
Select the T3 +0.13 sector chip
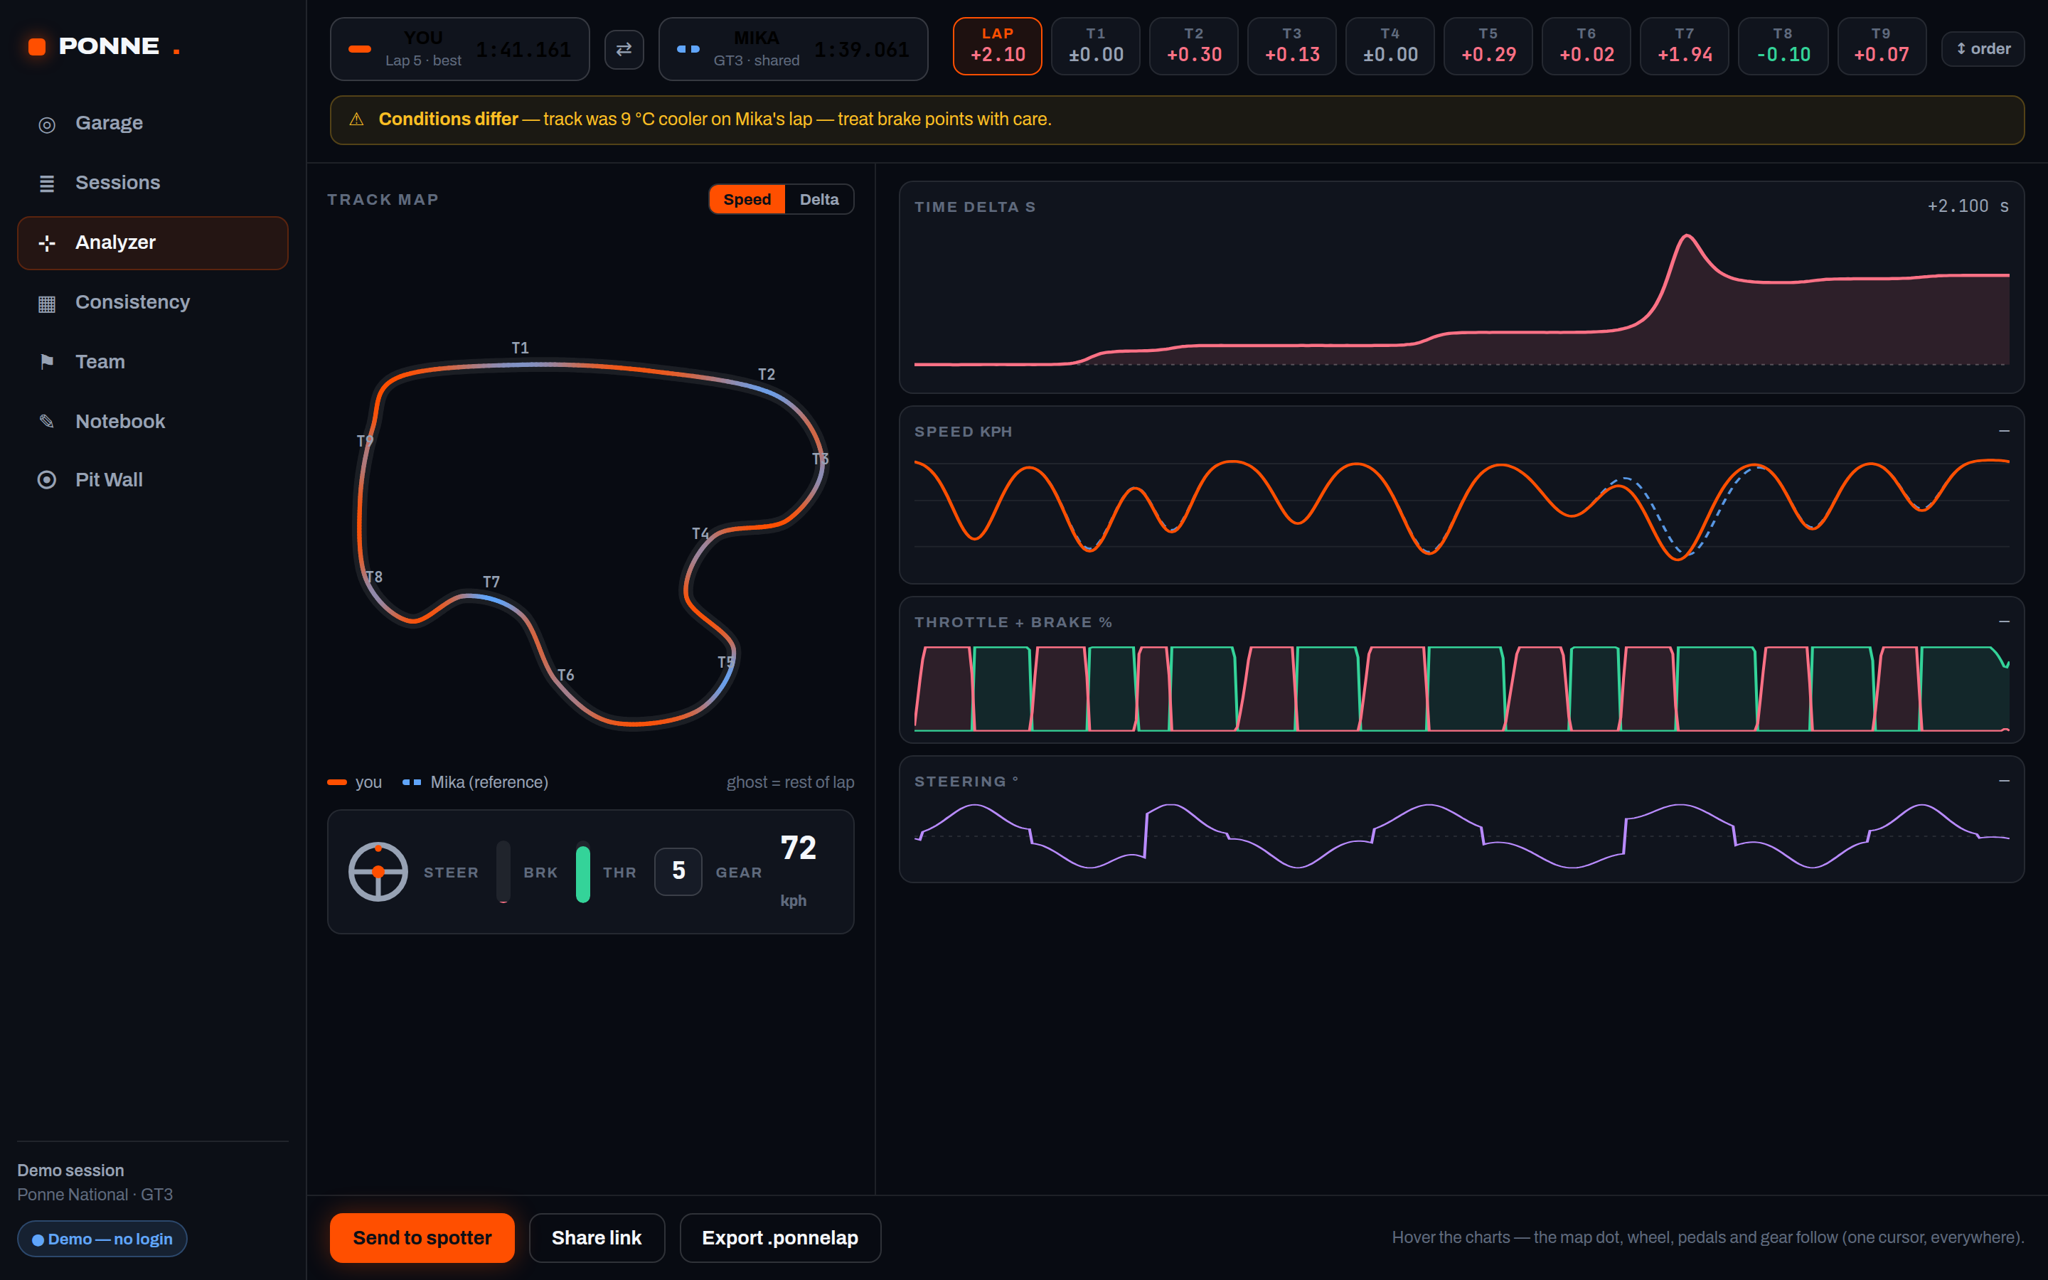pyautogui.click(x=1291, y=46)
